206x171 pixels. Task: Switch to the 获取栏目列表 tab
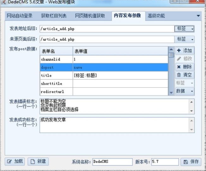pos(54,16)
